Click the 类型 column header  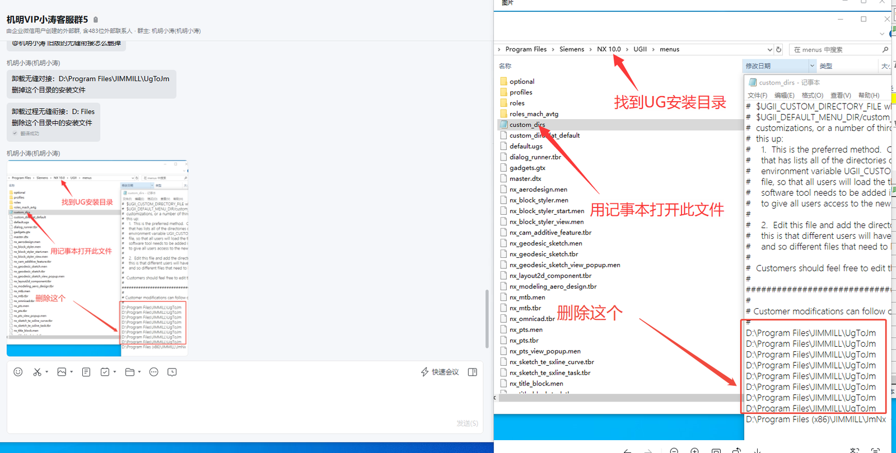tap(825, 66)
